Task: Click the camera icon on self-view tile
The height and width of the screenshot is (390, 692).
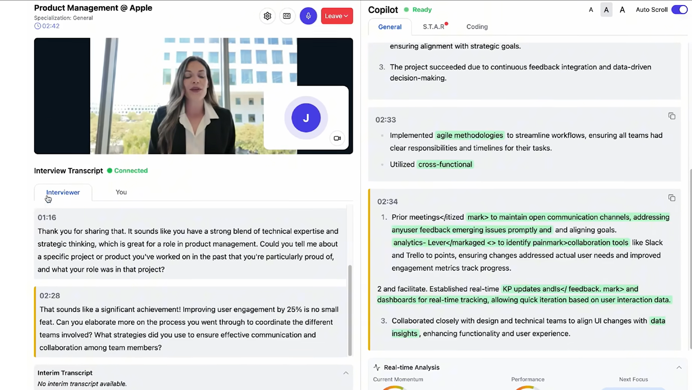Action: (337, 138)
